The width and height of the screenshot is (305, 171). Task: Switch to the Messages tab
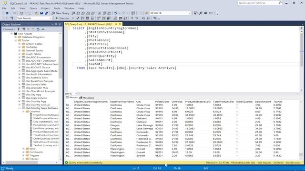coord(87,98)
